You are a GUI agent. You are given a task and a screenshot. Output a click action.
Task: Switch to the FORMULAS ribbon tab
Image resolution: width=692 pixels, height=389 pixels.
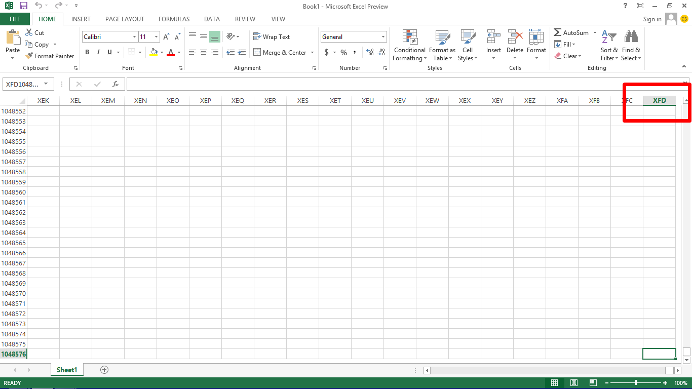coord(174,19)
